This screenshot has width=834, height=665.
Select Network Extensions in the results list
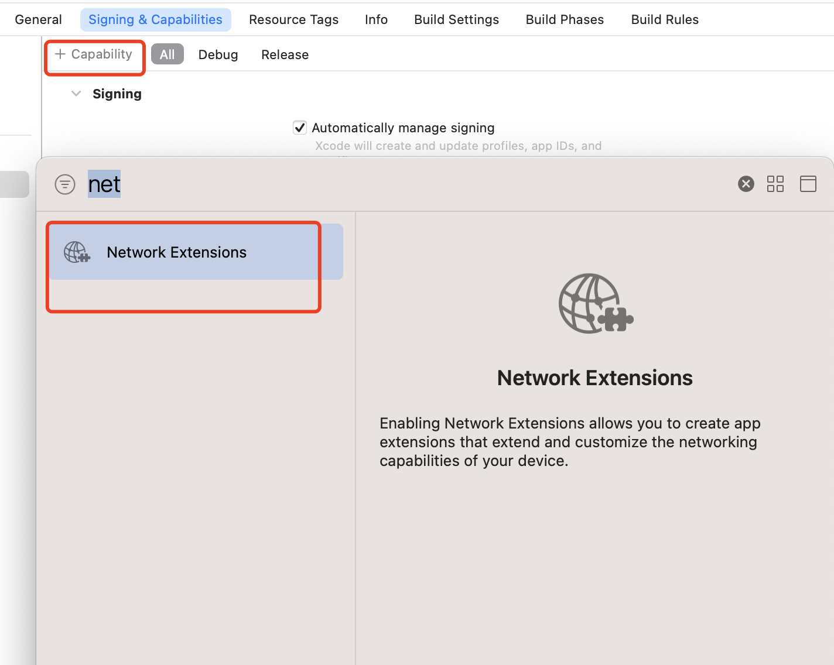tap(176, 252)
